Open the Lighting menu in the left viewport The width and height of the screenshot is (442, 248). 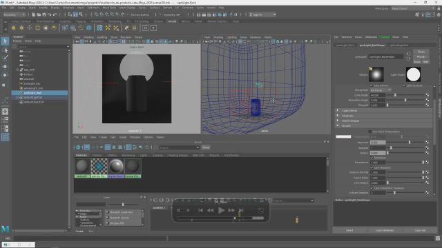click(x=102, y=37)
